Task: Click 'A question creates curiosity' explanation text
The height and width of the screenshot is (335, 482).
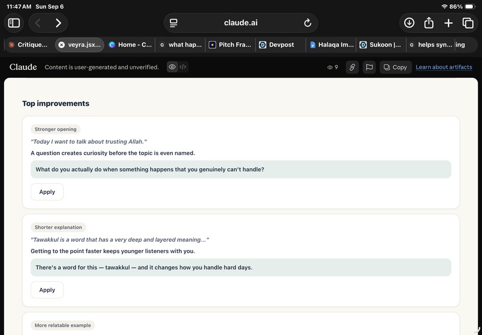Action: pyautogui.click(x=113, y=153)
